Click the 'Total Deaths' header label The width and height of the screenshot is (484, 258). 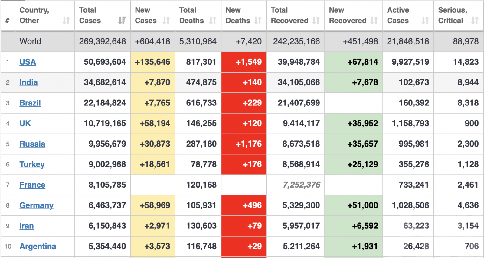tap(191, 15)
